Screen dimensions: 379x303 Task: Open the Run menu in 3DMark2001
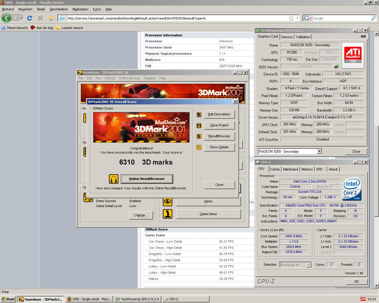pyautogui.click(x=98, y=78)
